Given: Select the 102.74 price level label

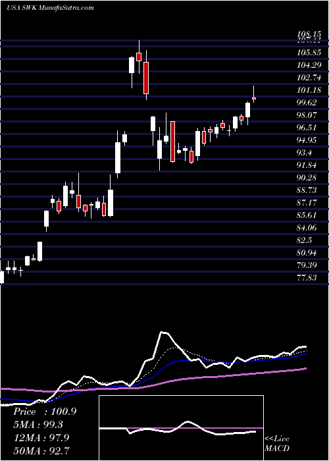Looking at the screenshot, I should point(308,78).
